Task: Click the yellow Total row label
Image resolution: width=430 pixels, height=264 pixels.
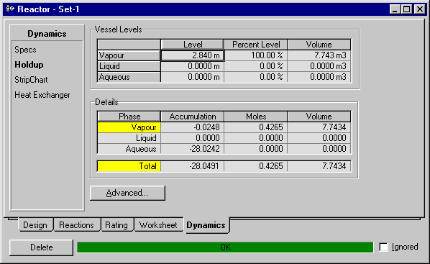Action: click(x=129, y=166)
